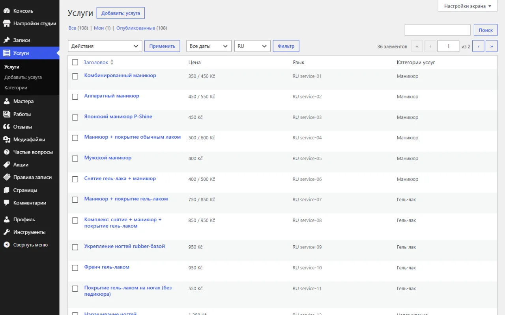Click the Профиль user icon
Screen dimensions: 505x315
pyautogui.click(x=6, y=219)
